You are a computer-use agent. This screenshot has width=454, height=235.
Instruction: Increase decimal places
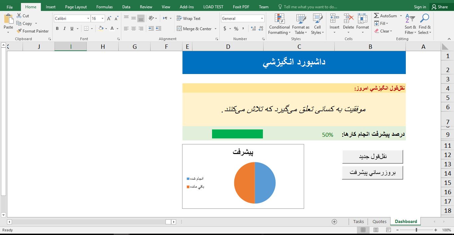point(253,29)
